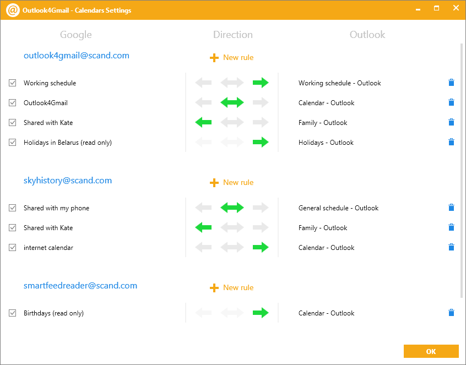
Task: Select right arrow on Holidays in Belarus row
Action: [261, 142]
